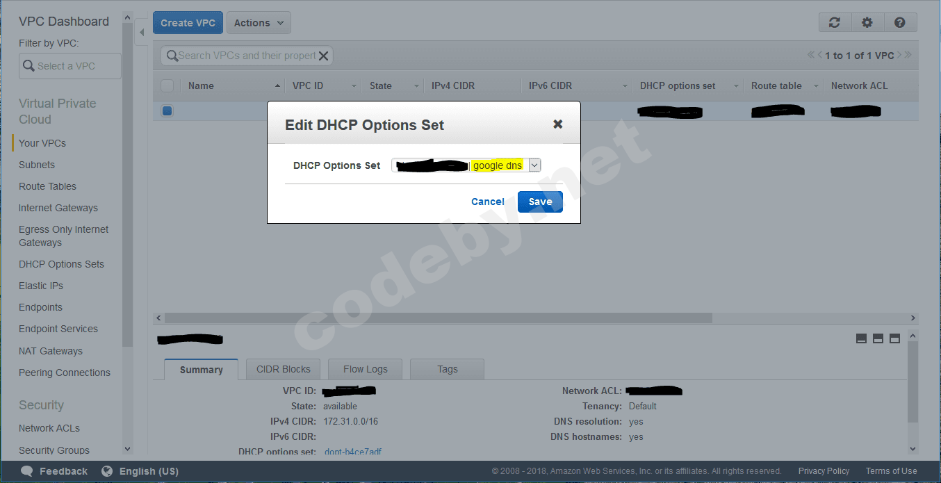Click the Feedback speech bubble icon

[x=27, y=471]
